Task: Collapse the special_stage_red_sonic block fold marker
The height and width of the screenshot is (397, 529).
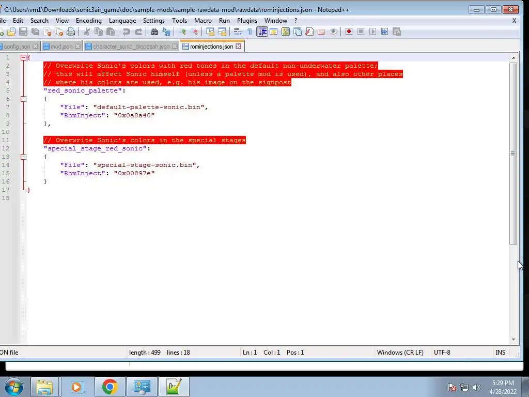Action: [23, 157]
